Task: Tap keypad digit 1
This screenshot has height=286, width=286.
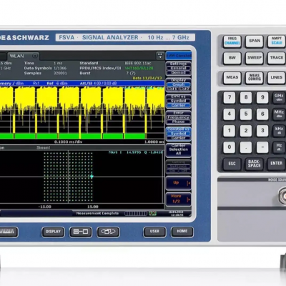Action: (230, 131)
